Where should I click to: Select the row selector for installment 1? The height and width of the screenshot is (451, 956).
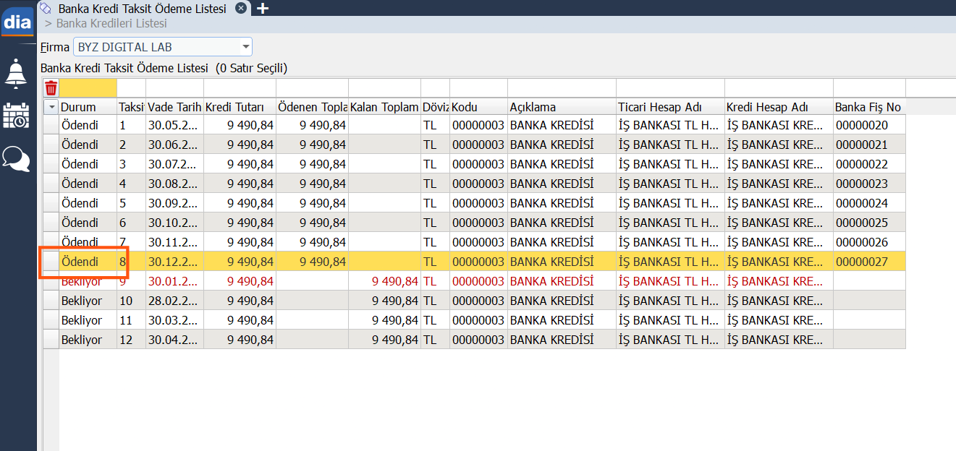pyautogui.click(x=51, y=125)
